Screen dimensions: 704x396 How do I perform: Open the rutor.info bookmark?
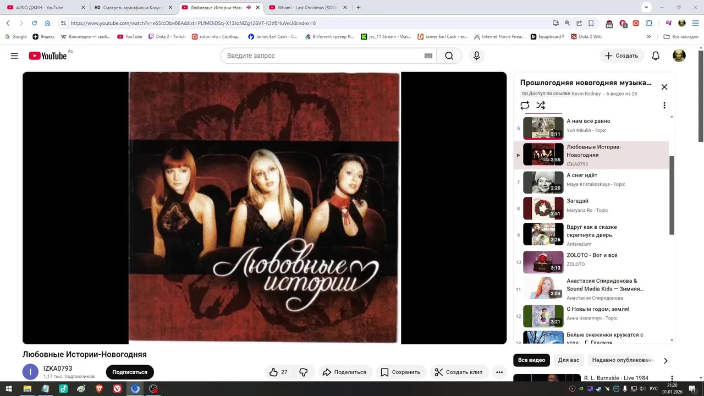217,36
